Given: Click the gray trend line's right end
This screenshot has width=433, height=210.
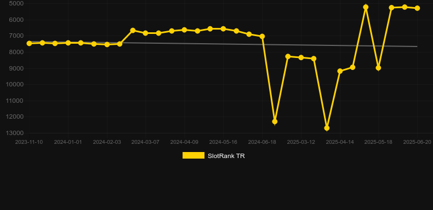Looking at the screenshot, I should point(417,46).
